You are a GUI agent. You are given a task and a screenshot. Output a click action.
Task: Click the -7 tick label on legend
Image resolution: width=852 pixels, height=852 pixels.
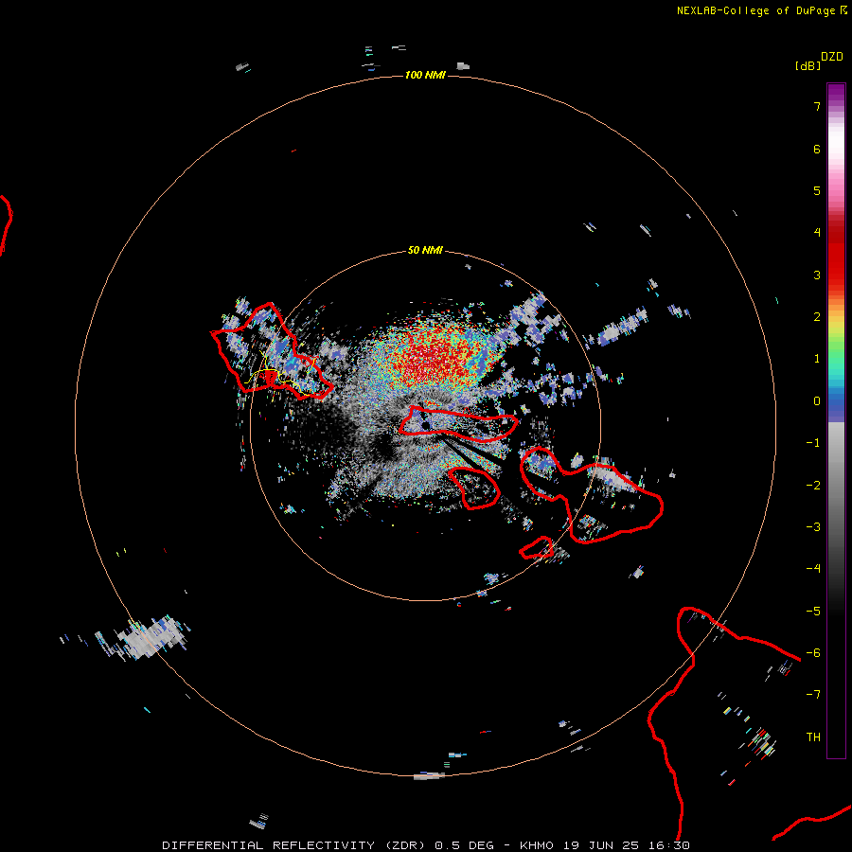pyautogui.click(x=813, y=695)
